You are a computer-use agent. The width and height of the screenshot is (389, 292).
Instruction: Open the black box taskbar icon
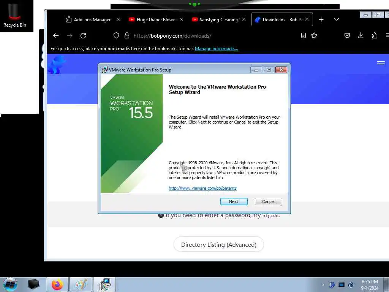tap(33, 284)
